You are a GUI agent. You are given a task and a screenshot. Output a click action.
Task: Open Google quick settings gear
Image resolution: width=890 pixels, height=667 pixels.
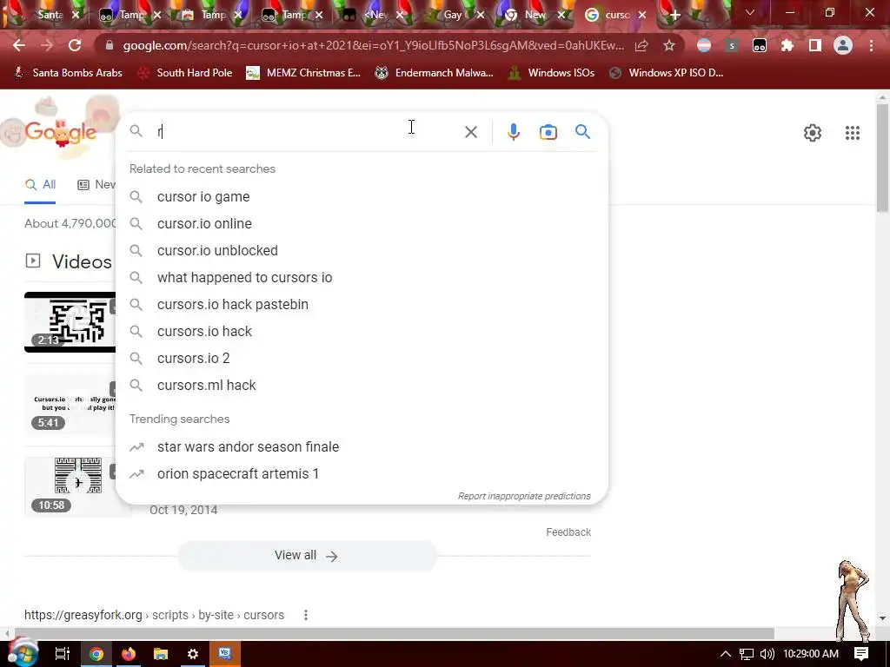point(813,133)
